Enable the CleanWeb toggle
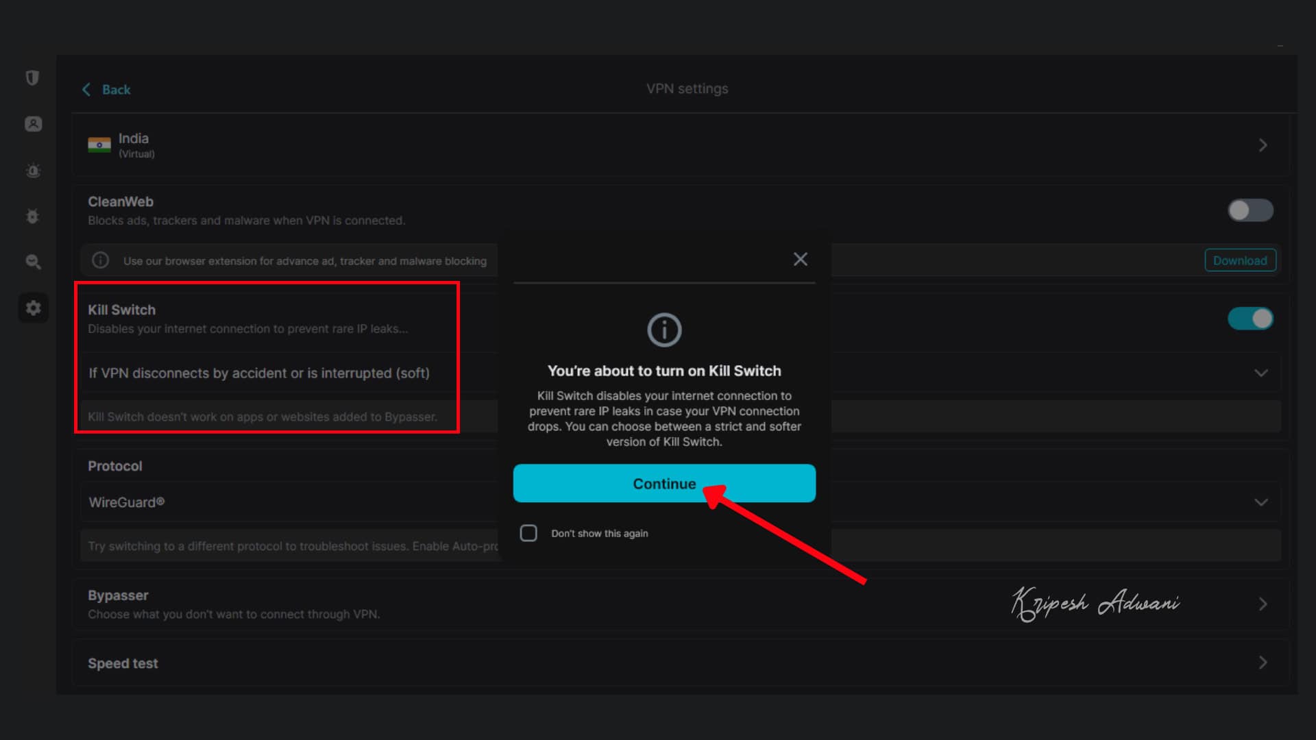The height and width of the screenshot is (740, 1316). click(x=1250, y=210)
